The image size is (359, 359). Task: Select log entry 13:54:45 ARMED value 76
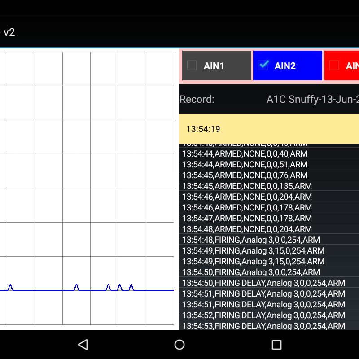coord(245,175)
